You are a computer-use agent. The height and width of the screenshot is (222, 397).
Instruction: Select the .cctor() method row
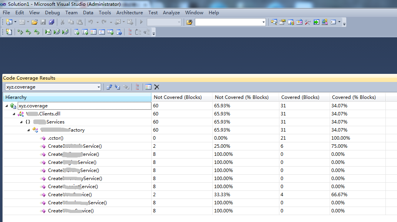tap(55, 138)
